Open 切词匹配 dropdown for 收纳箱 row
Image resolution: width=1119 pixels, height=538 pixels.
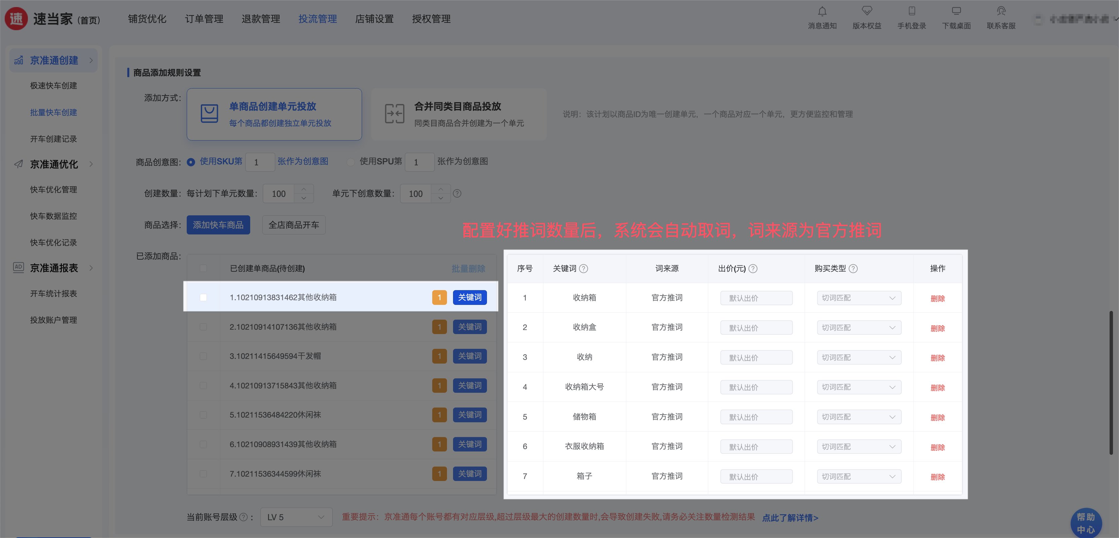pos(858,298)
